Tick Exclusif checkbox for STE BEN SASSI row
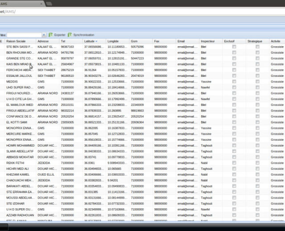This screenshot has width=285, height=231. click(234, 47)
